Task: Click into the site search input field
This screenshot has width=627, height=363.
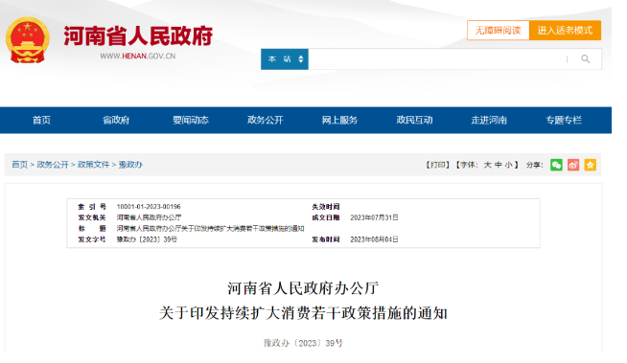Action: point(436,59)
